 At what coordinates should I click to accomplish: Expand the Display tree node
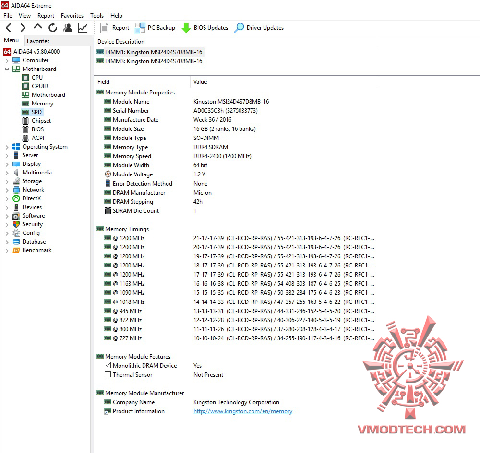tap(7, 164)
